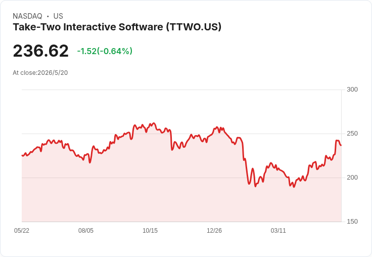Click the 12/26 x-axis date label
This screenshot has height=257, width=372.
coord(214,230)
